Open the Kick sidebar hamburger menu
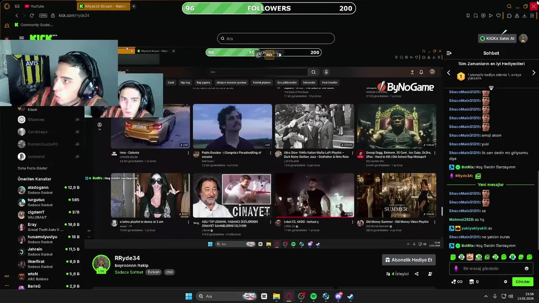Screen dimensions: 539x303 click(21, 38)
